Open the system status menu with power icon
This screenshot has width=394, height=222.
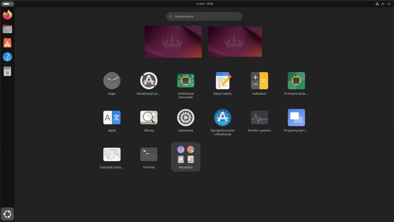[382, 3]
